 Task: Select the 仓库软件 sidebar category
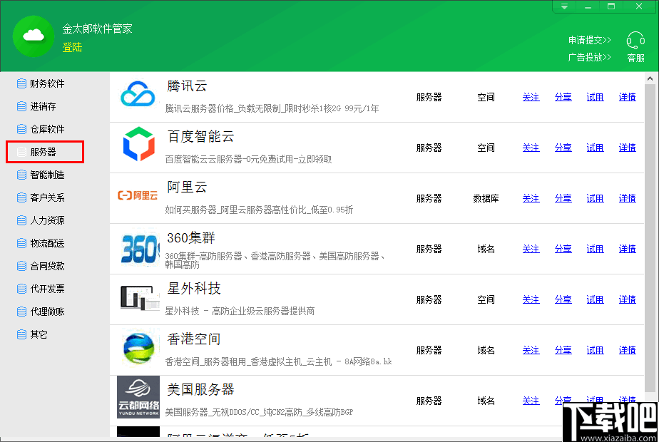(47, 129)
